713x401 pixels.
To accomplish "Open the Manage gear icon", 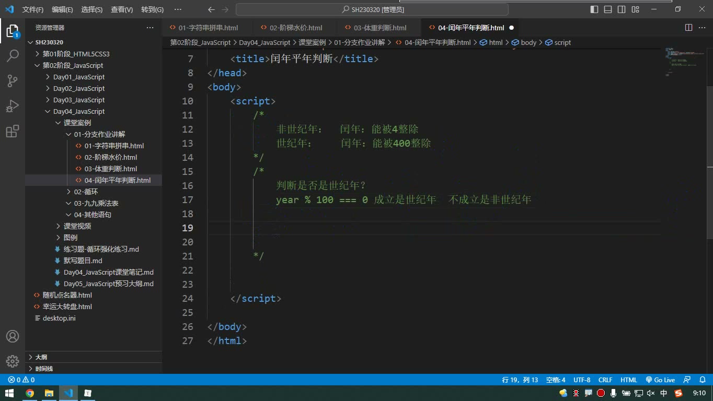I will tap(13, 361).
